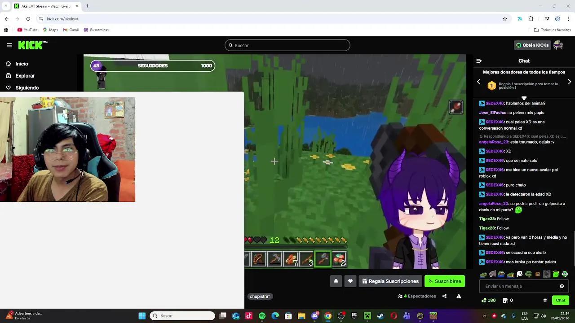Click the 180 kicks counter
Screen dimensions: 575x323
click(488, 300)
